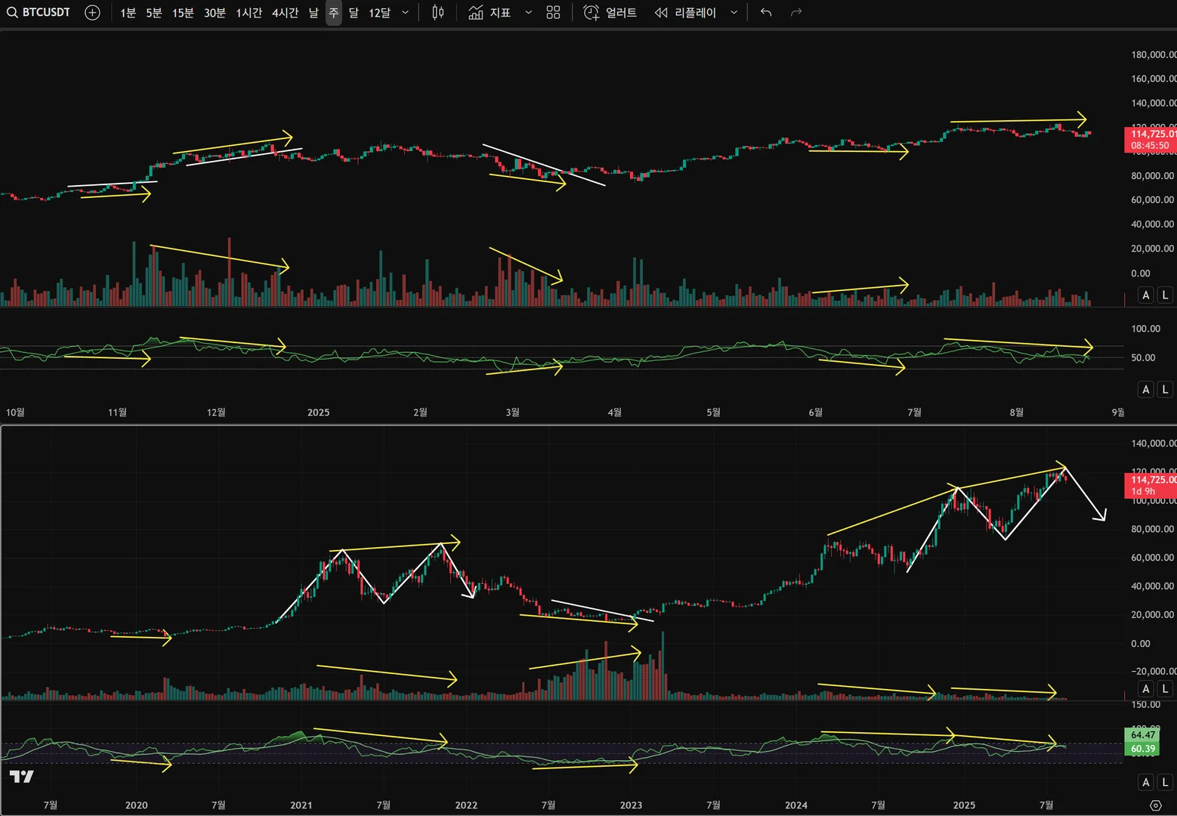This screenshot has height=816, width=1177.
Task: Select the 5분 timeframe
Action: [154, 13]
